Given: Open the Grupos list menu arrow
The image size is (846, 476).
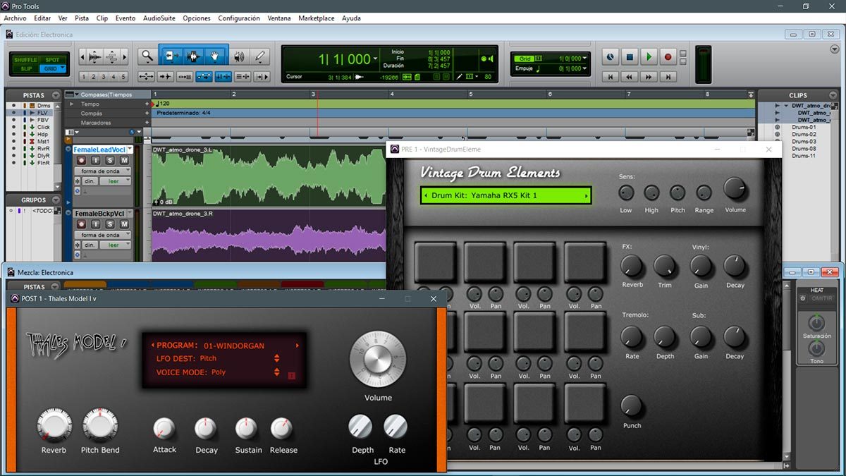Looking at the screenshot, I should pyautogui.click(x=55, y=200).
